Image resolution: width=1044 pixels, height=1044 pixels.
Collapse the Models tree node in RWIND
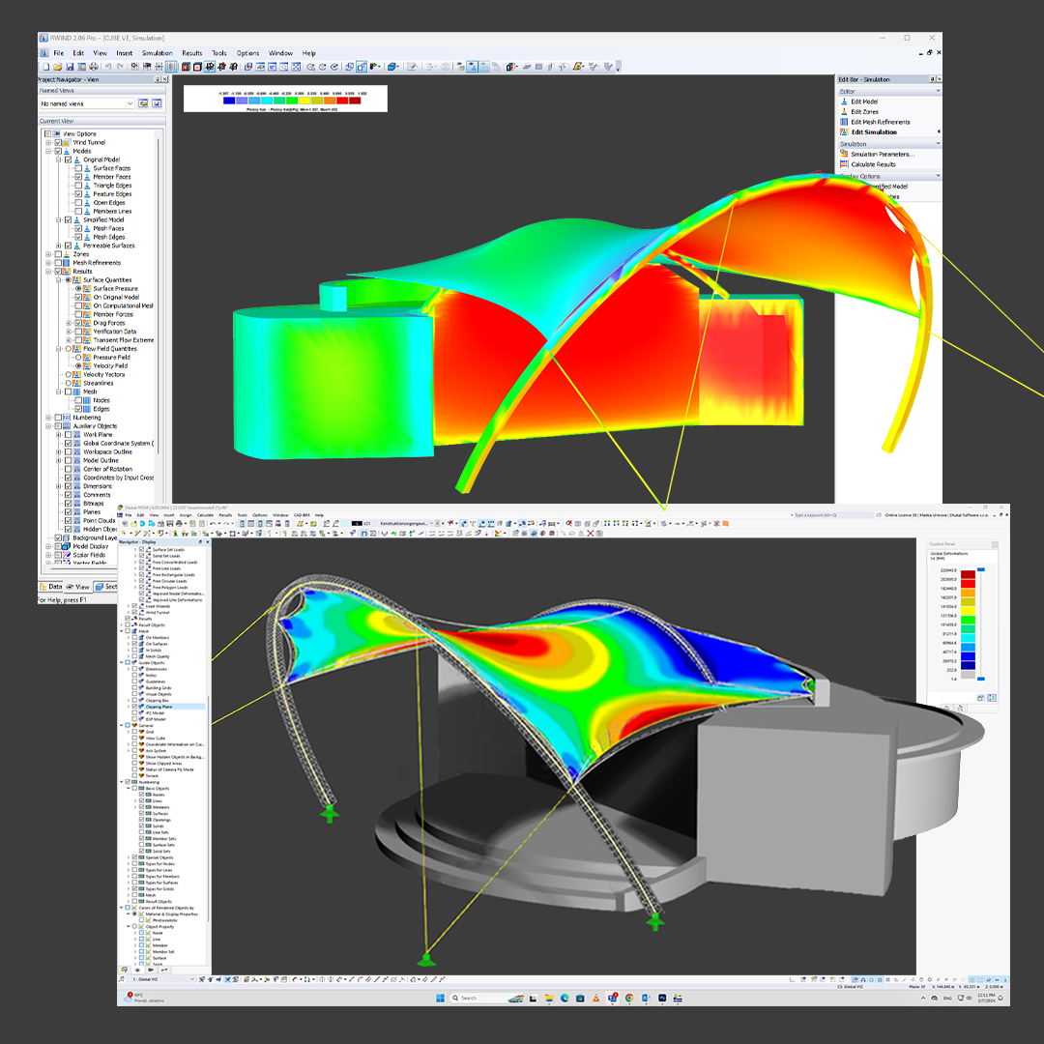48,151
